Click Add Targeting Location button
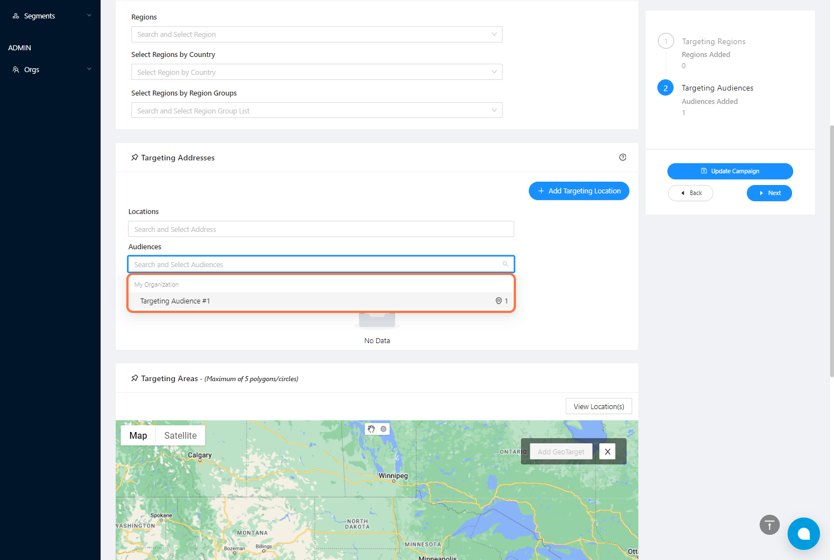This screenshot has width=834, height=560. [579, 191]
